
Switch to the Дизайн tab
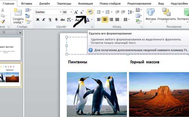[x=44, y=3]
